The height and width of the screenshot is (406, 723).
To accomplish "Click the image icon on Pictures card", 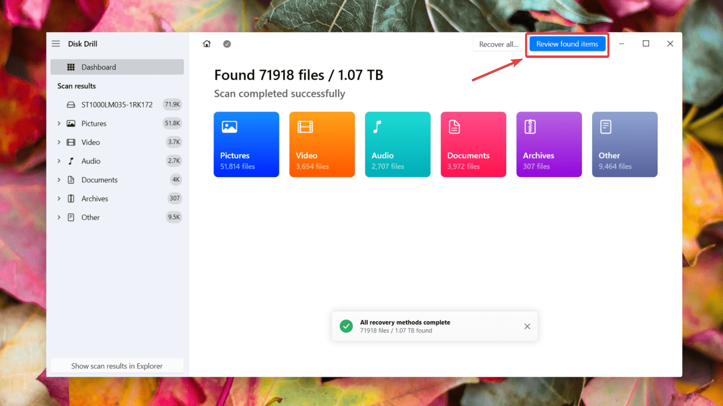I will 229,127.
